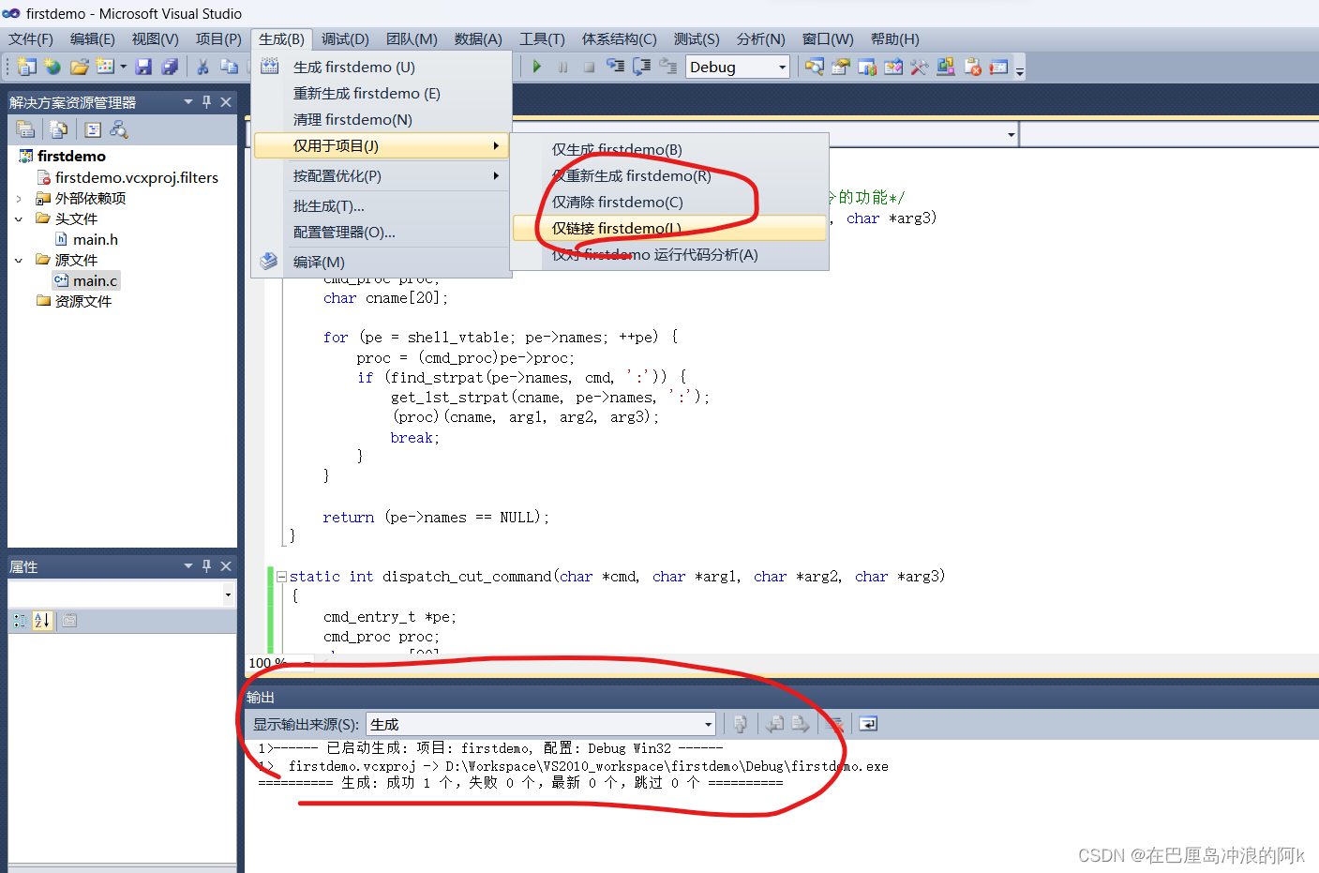Click the Step Out toolbar icon
Image resolution: width=1319 pixels, height=873 pixels.
[x=667, y=67]
